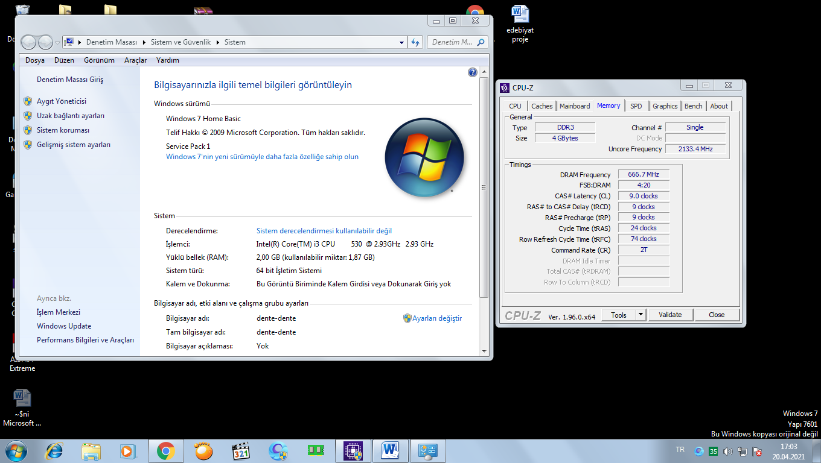
Task: Click Sistem derecelendirmesi kullanılabilir değil link
Action: coord(324,231)
